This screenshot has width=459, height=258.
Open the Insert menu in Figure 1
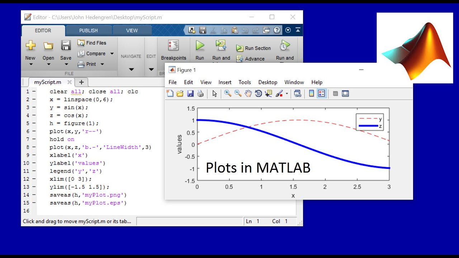225,82
